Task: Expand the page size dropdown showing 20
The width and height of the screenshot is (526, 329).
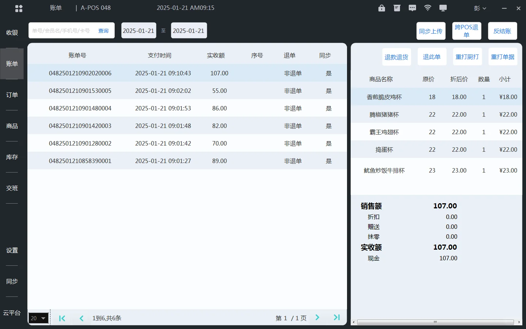Action: (38, 318)
